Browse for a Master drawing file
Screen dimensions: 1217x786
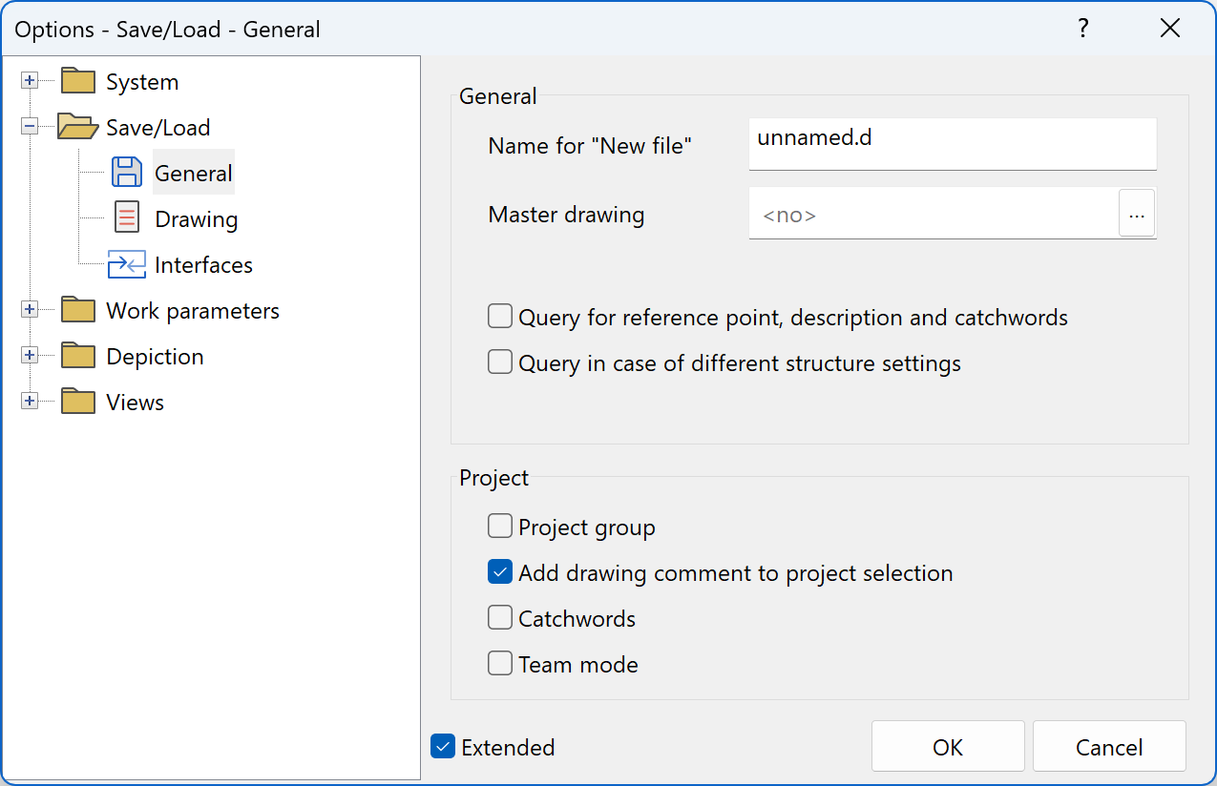[x=1136, y=214]
